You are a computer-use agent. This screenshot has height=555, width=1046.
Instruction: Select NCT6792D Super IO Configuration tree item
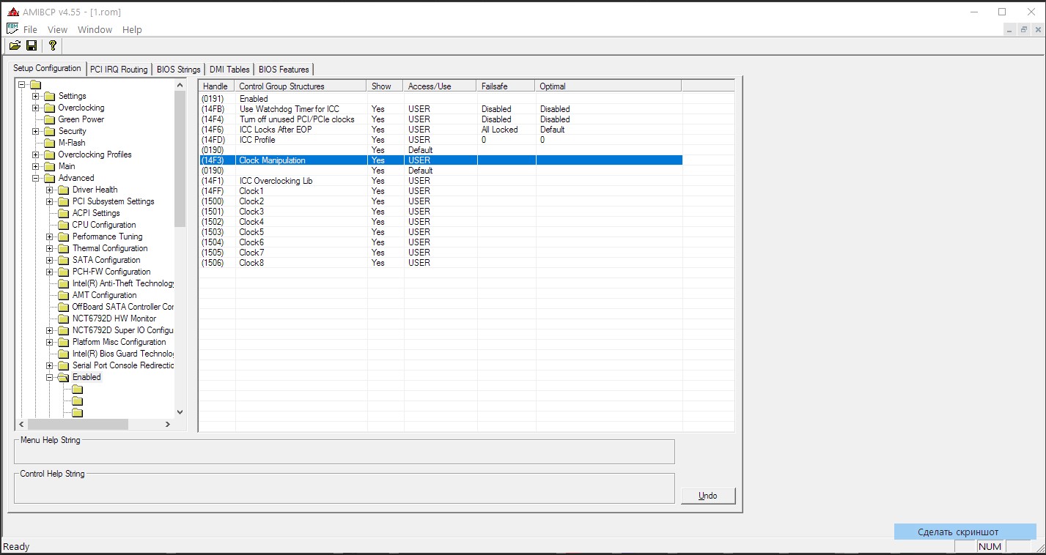click(x=123, y=330)
